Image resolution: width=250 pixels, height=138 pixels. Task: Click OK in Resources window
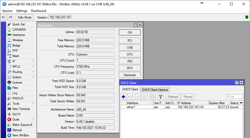click(x=130, y=33)
